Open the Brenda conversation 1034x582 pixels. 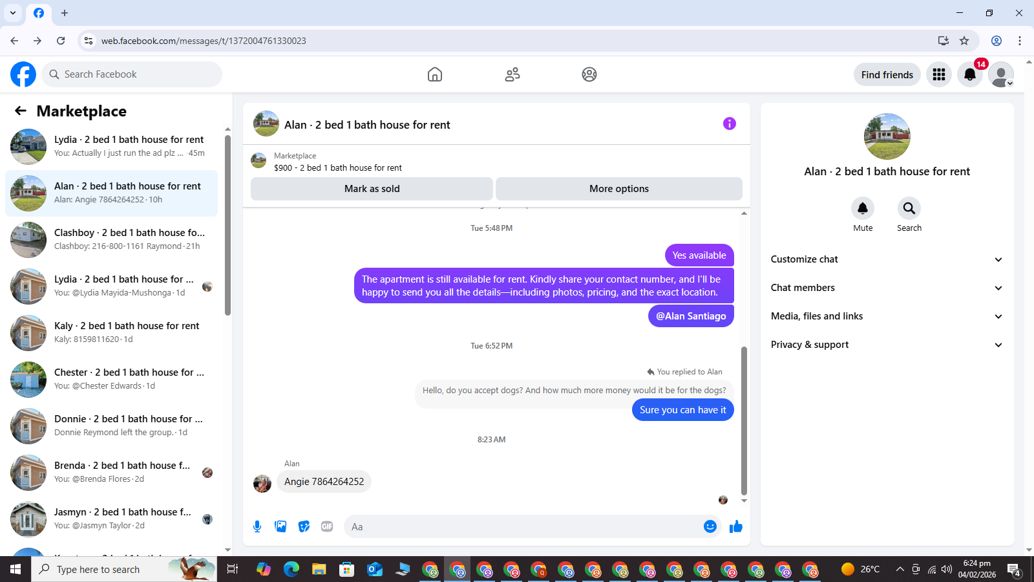[111, 473]
